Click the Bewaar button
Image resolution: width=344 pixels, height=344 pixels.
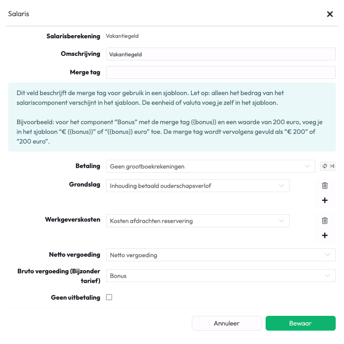click(300, 323)
